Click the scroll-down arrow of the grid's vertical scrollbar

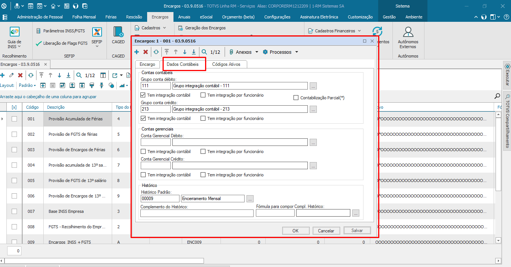[499, 240]
